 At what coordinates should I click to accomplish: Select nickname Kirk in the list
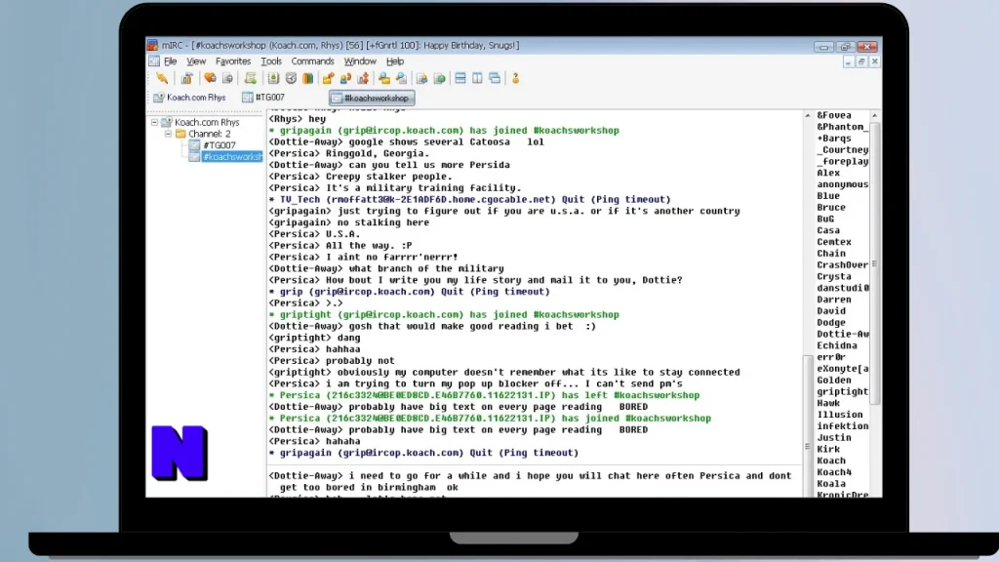pyautogui.click(x=828, y=449)
